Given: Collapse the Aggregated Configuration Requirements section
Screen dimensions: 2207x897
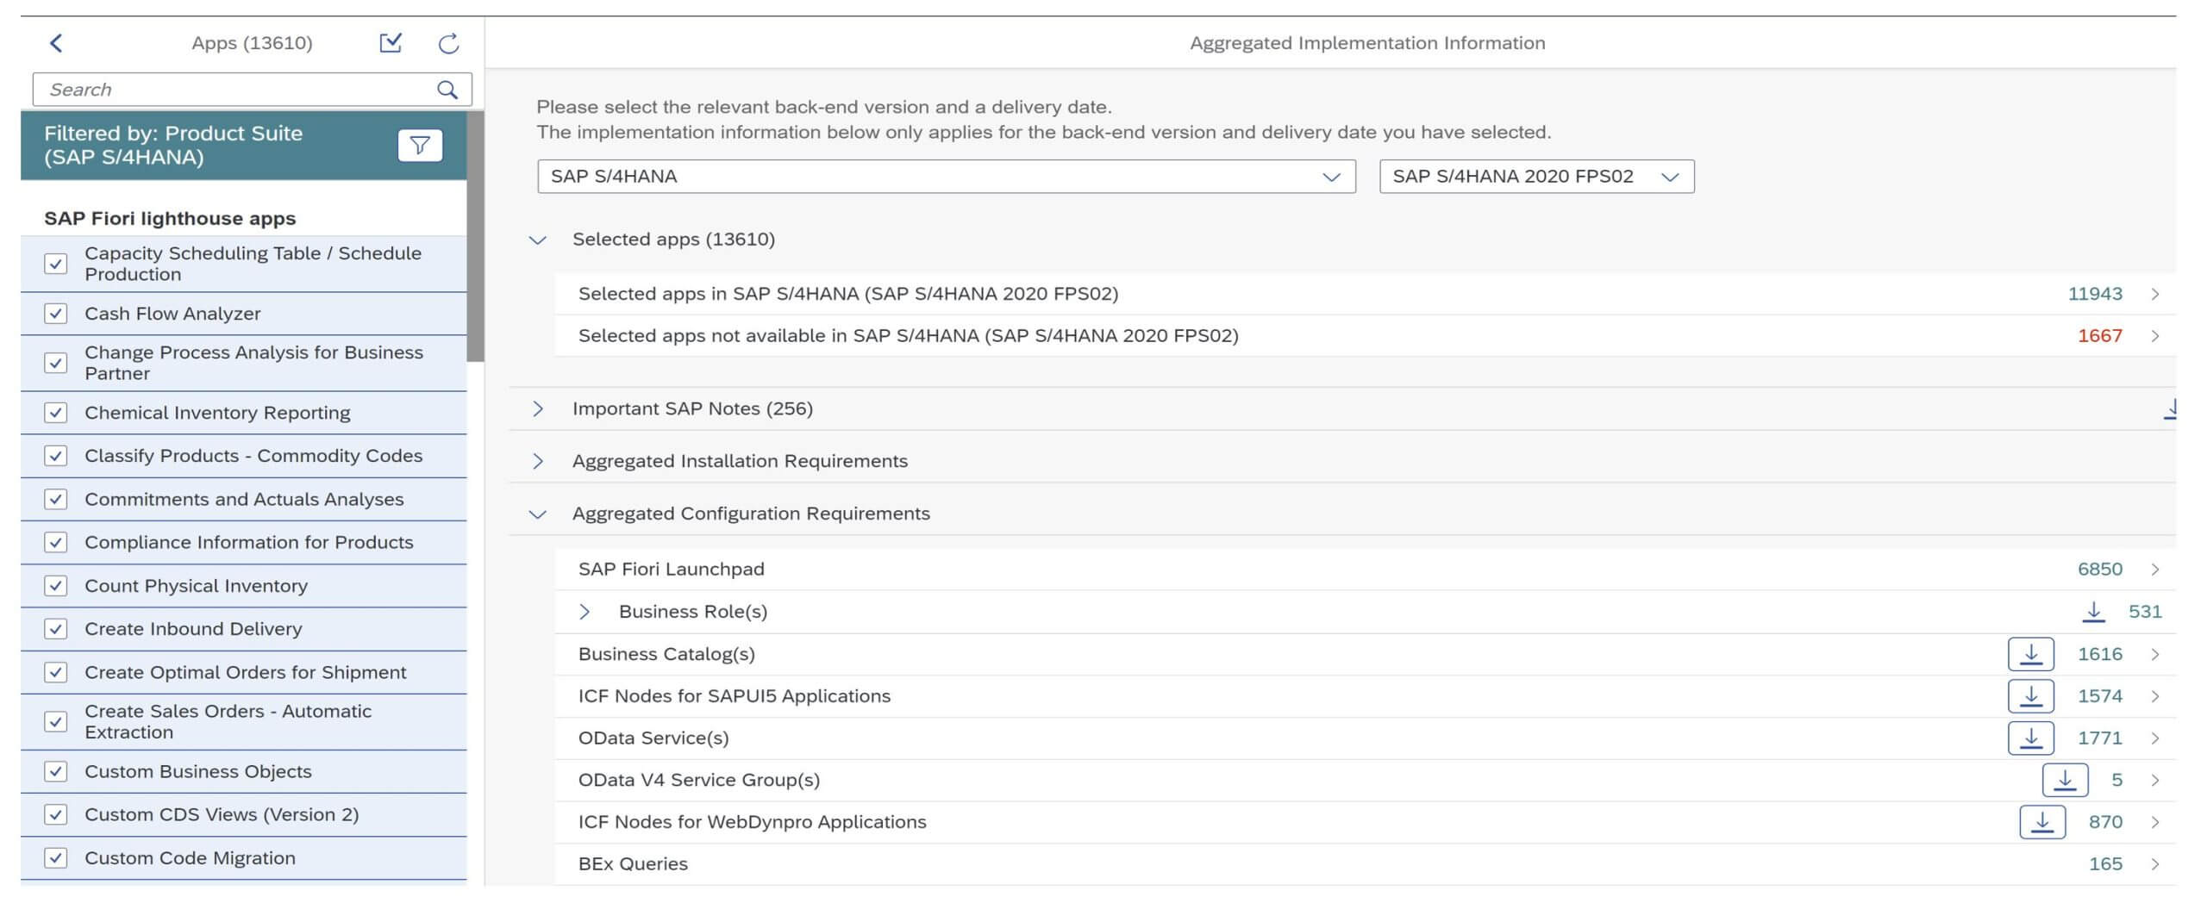Looking at the screenshot, I should [538, 514].
